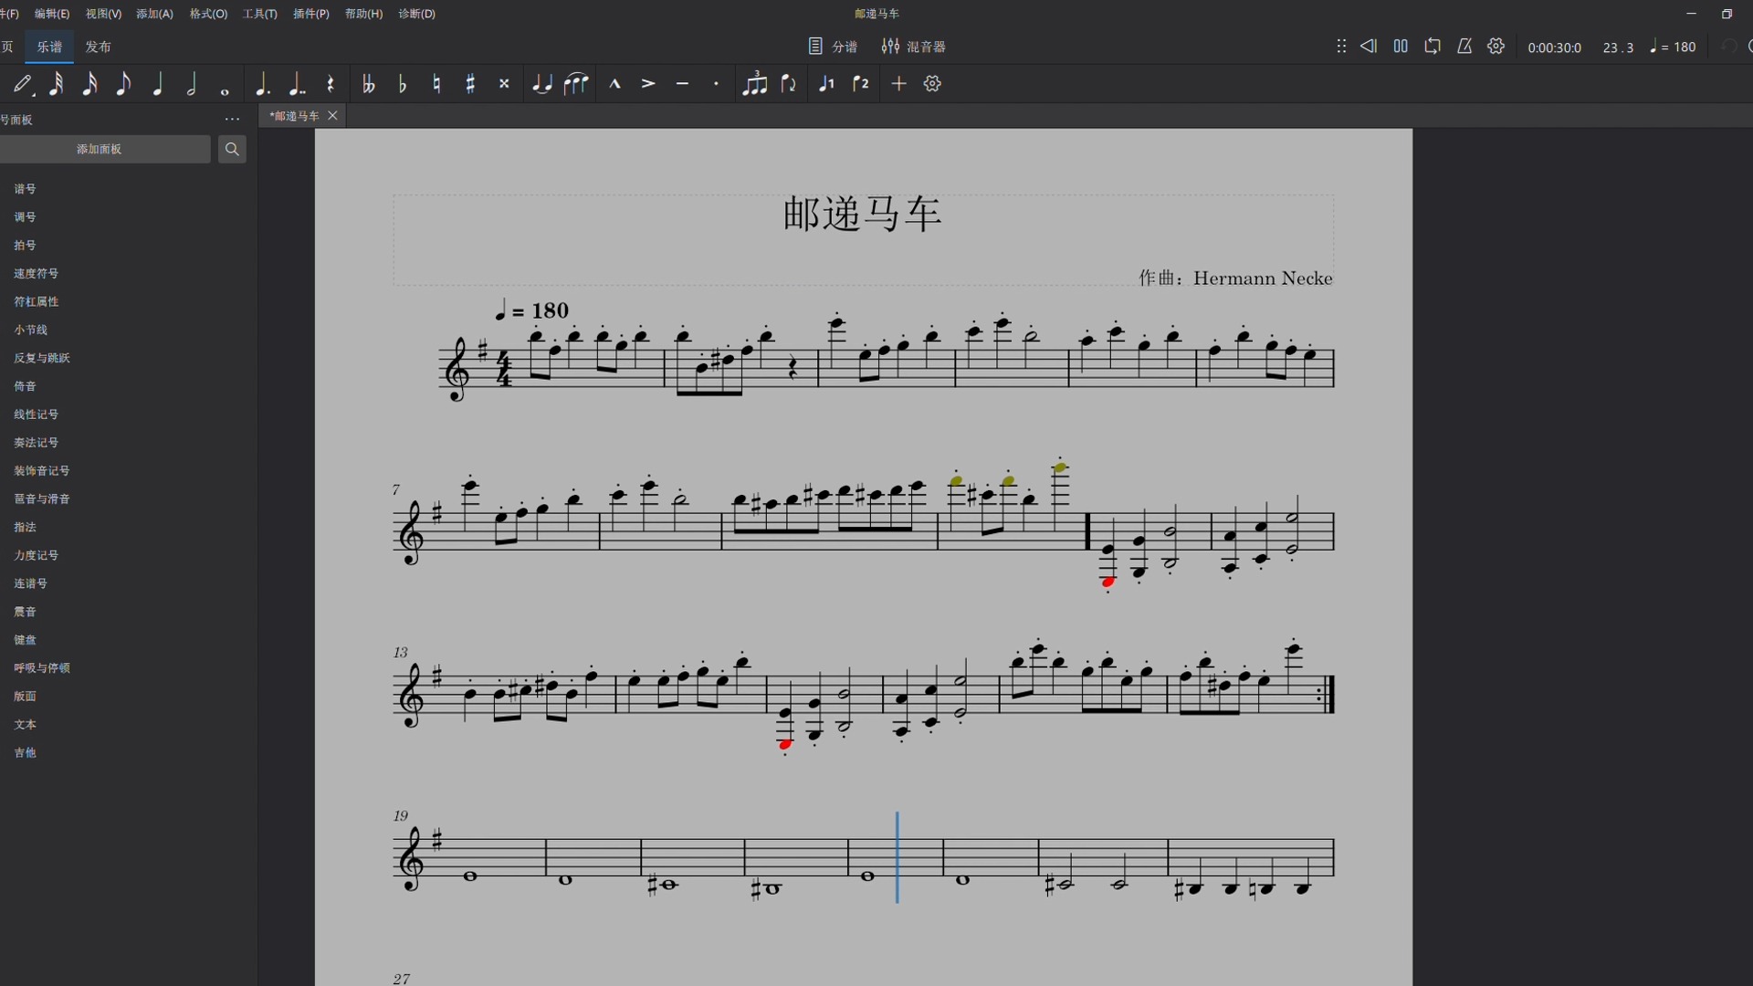This screenshot has height=986, width=1753.
Task: Open playback settings gear
Action: [x=1496, y=47]
